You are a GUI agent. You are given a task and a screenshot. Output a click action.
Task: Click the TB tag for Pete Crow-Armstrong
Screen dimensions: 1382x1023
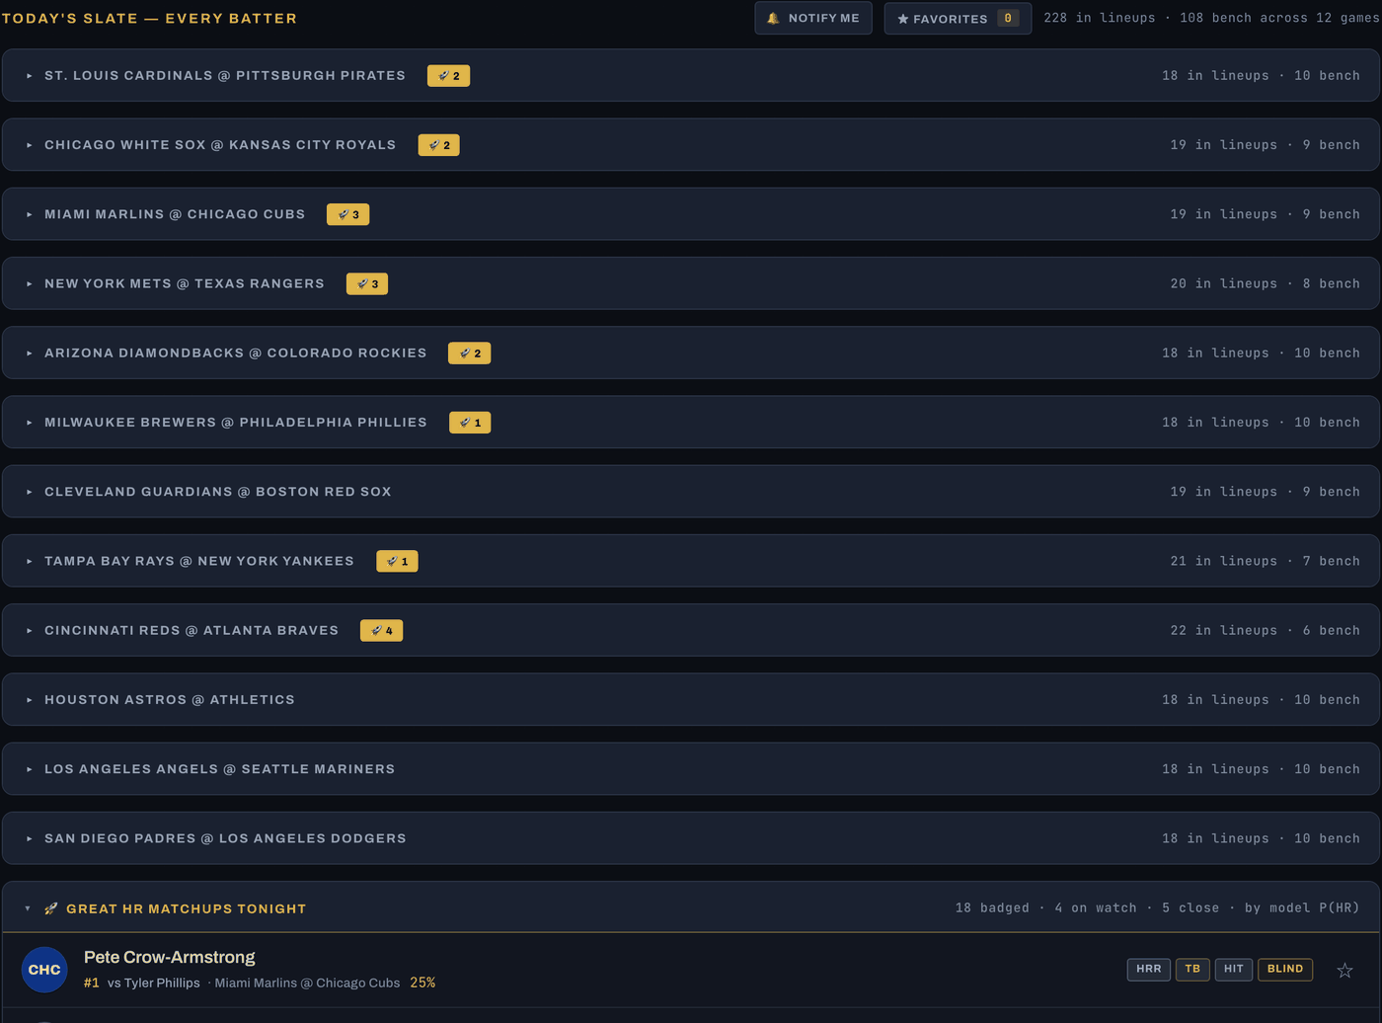(x=1192, y=969)
